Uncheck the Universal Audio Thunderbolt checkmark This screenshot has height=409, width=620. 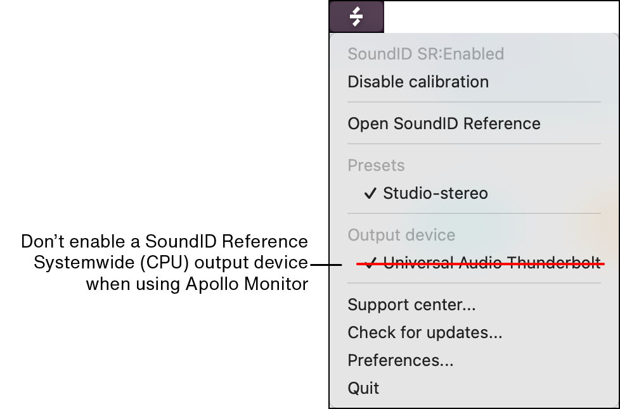pyautogui.click(x=370, y=263)
